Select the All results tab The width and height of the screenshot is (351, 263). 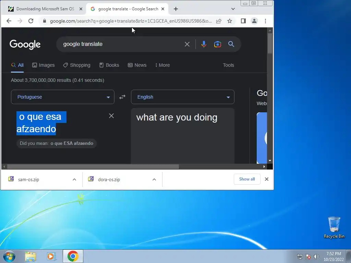(x=17, y=65)
